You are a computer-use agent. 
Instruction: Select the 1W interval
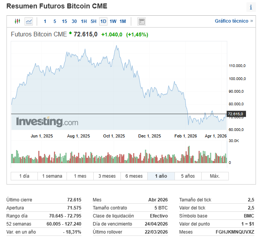(x=113, y=21)
